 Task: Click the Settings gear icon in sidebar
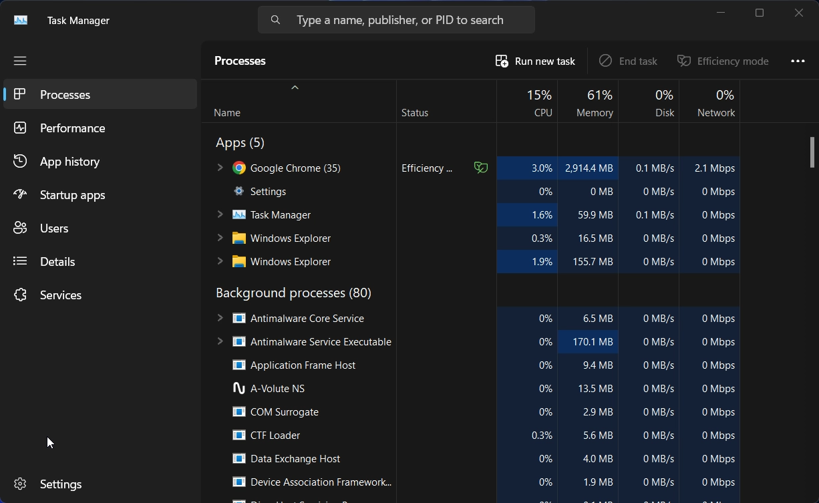click(x=20, y=484)
